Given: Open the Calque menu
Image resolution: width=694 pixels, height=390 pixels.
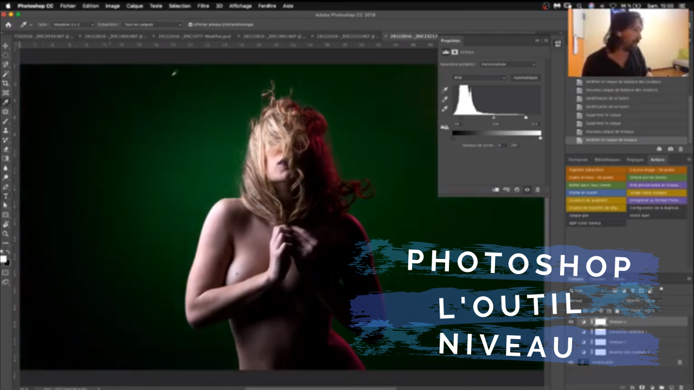Looking at the screenshot, I should pyautogui.click(x=134, y=6).
